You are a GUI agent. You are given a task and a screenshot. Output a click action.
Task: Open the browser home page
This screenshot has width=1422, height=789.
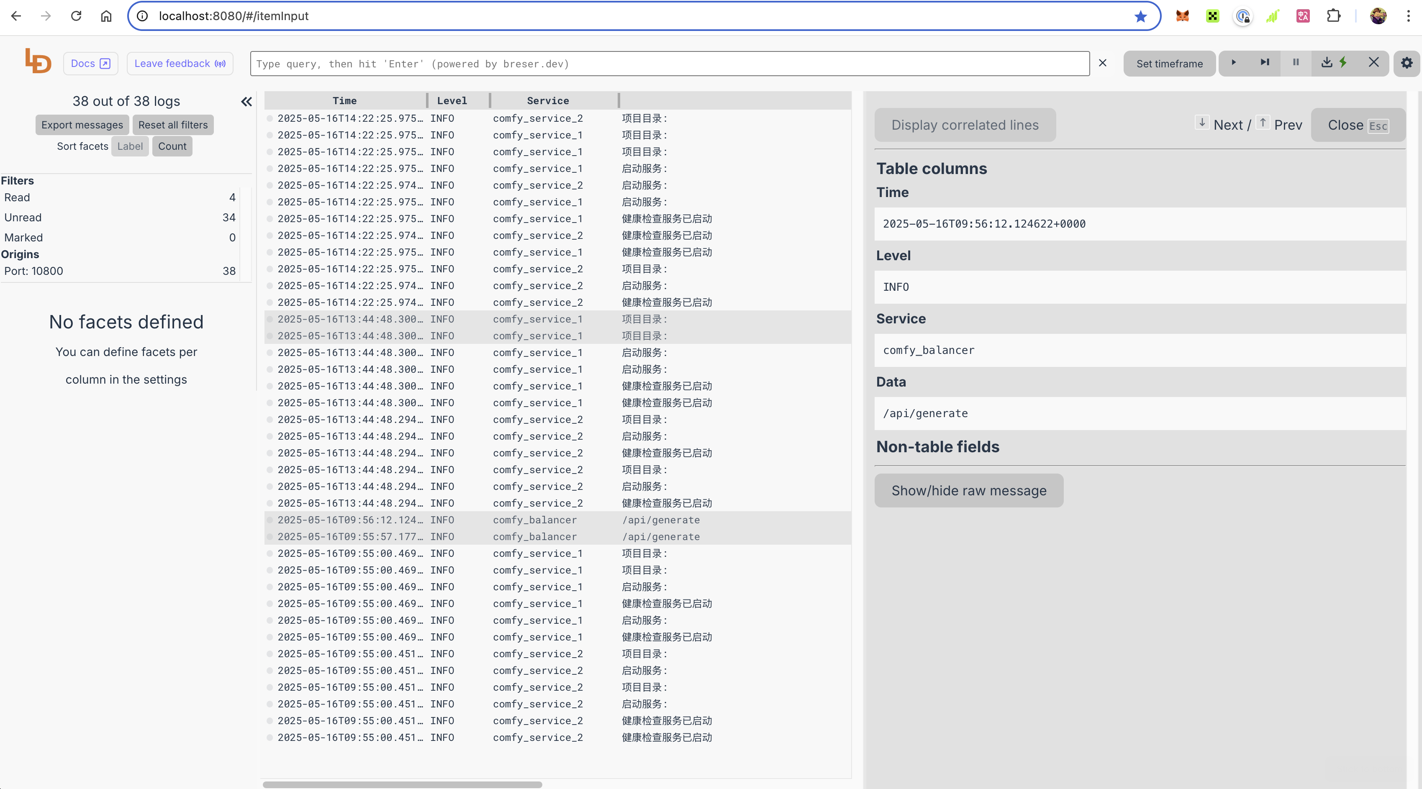click(x=106, y=16)
